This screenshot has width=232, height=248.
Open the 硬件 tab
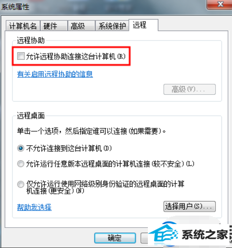coord(54,26)
